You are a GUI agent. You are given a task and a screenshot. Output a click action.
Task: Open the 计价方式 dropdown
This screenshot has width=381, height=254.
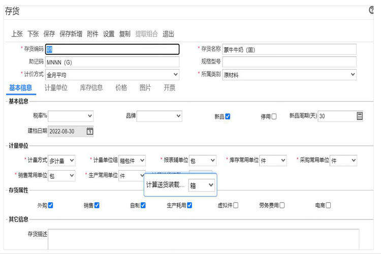click(x=112, y=75)
